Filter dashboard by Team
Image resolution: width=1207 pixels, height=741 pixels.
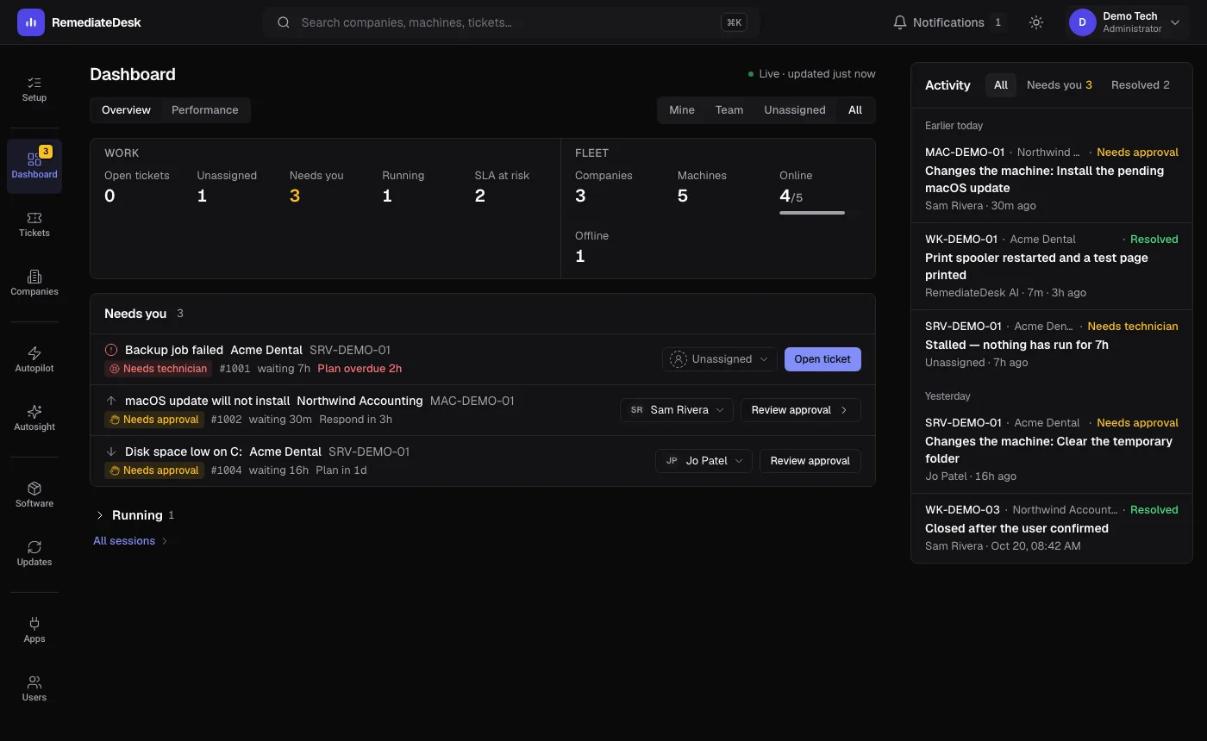729,110
